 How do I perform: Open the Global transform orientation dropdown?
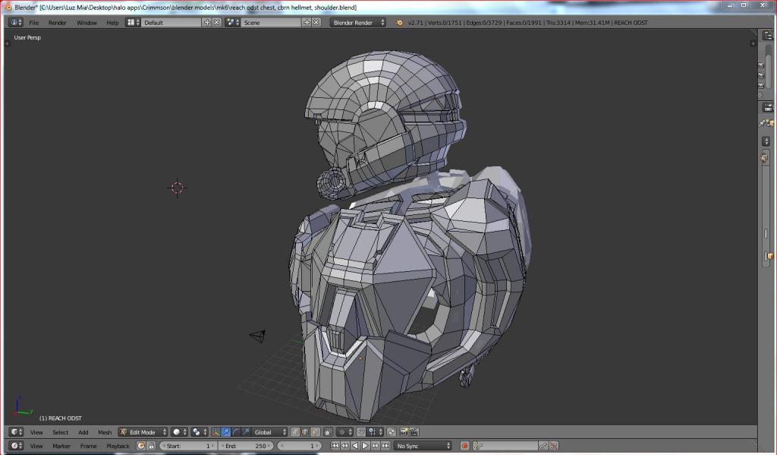pos(269,432)
